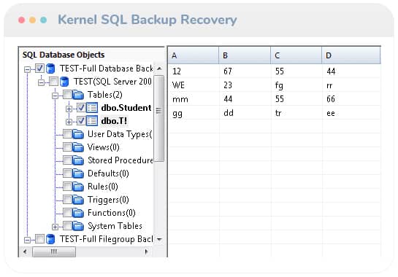The width and height of the screenshot is (398, 277).
Task: Click column header A
Action: (x=194, y=55)
